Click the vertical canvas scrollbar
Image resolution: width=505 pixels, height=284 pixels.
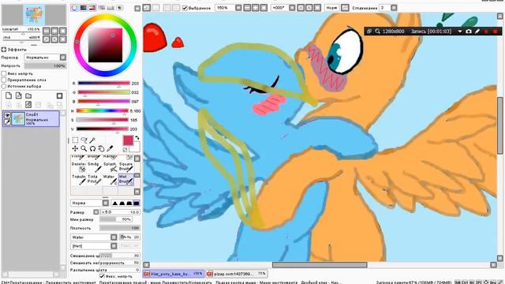coord(500,125)
